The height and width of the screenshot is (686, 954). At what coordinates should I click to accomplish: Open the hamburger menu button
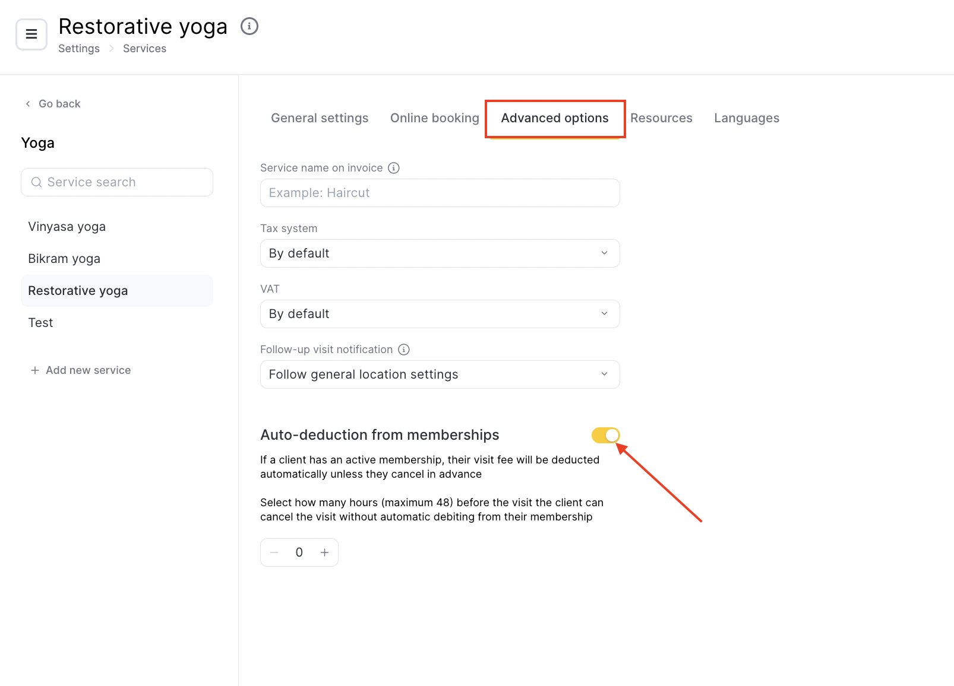coord(31,34)
